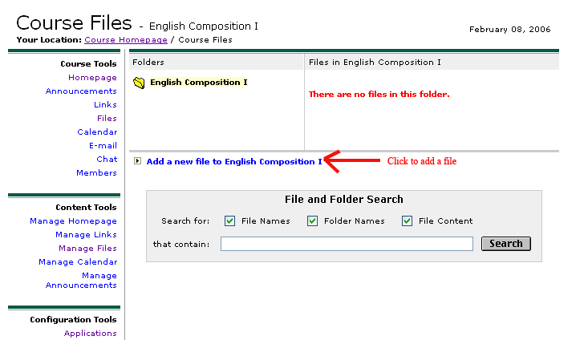Select the English Composition I folder name
584x340 pixels.
[x=198, y=83]
